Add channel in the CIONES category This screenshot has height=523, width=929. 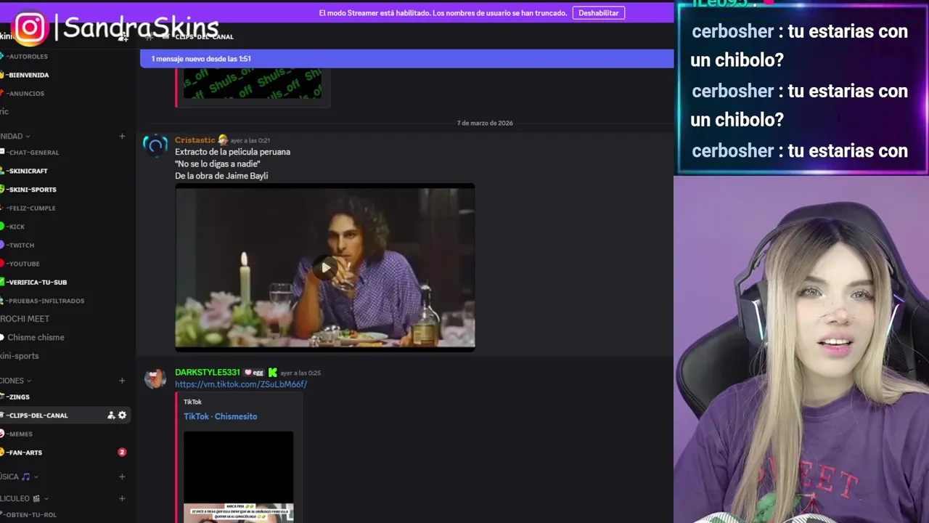tap(122, 381)
